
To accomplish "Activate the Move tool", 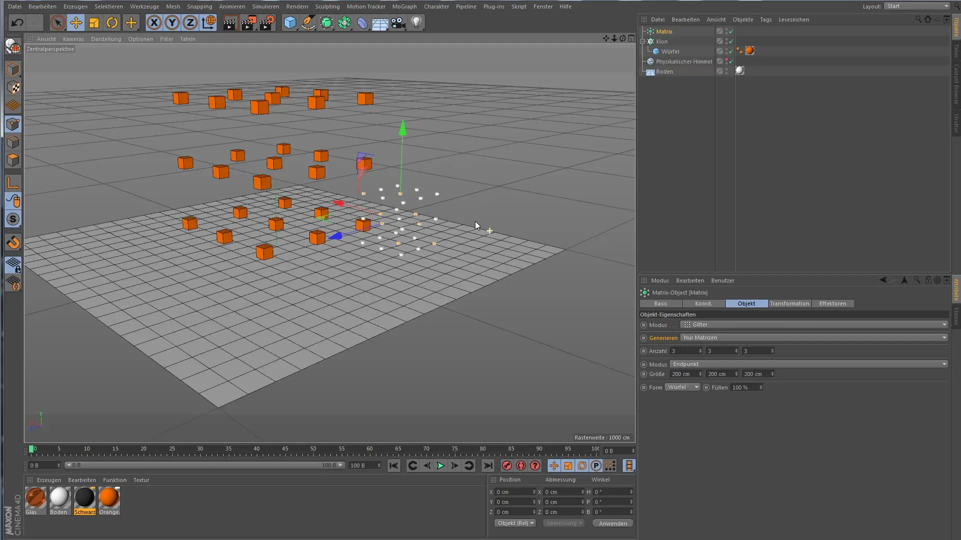I will (x=76, y=22).
